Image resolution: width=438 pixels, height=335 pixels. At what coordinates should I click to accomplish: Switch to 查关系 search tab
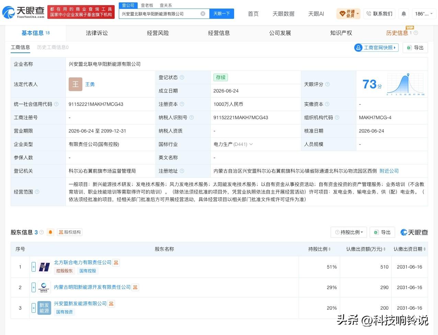[x=166, y=5]
